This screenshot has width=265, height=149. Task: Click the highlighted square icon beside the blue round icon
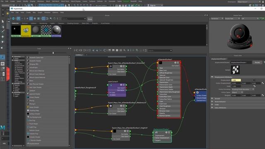18,19
